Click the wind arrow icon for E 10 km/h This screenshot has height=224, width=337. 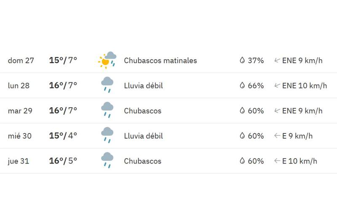tap(277, 161)
